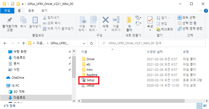Click the navigation pane scroll down arrow
Screen dimensions: 209x109
pos(74,101)
